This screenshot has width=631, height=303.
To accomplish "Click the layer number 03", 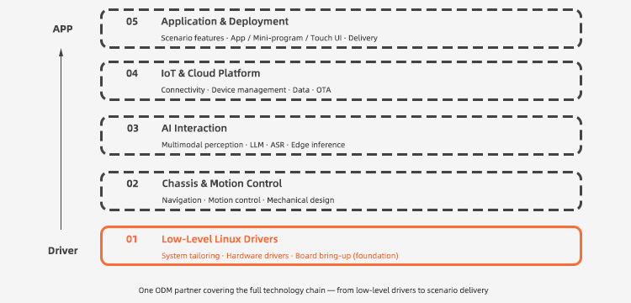I will click(x=132, y=129).
